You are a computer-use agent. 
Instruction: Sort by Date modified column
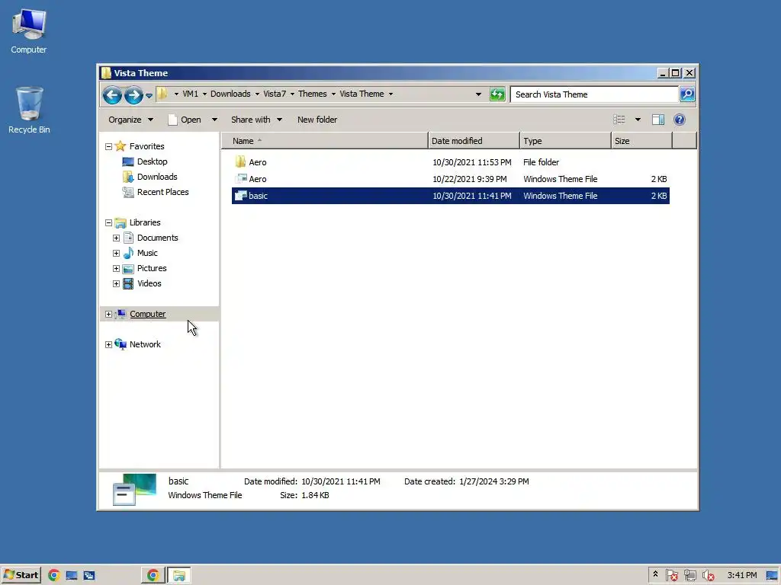[474, 141]
